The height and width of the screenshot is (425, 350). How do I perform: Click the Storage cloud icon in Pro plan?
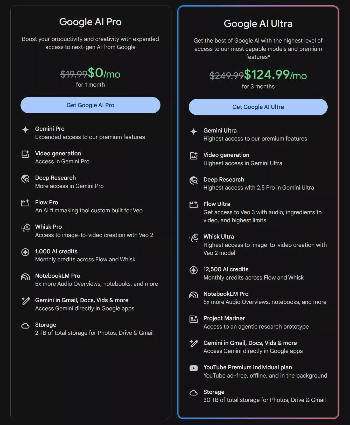click(x=25, y=326)
